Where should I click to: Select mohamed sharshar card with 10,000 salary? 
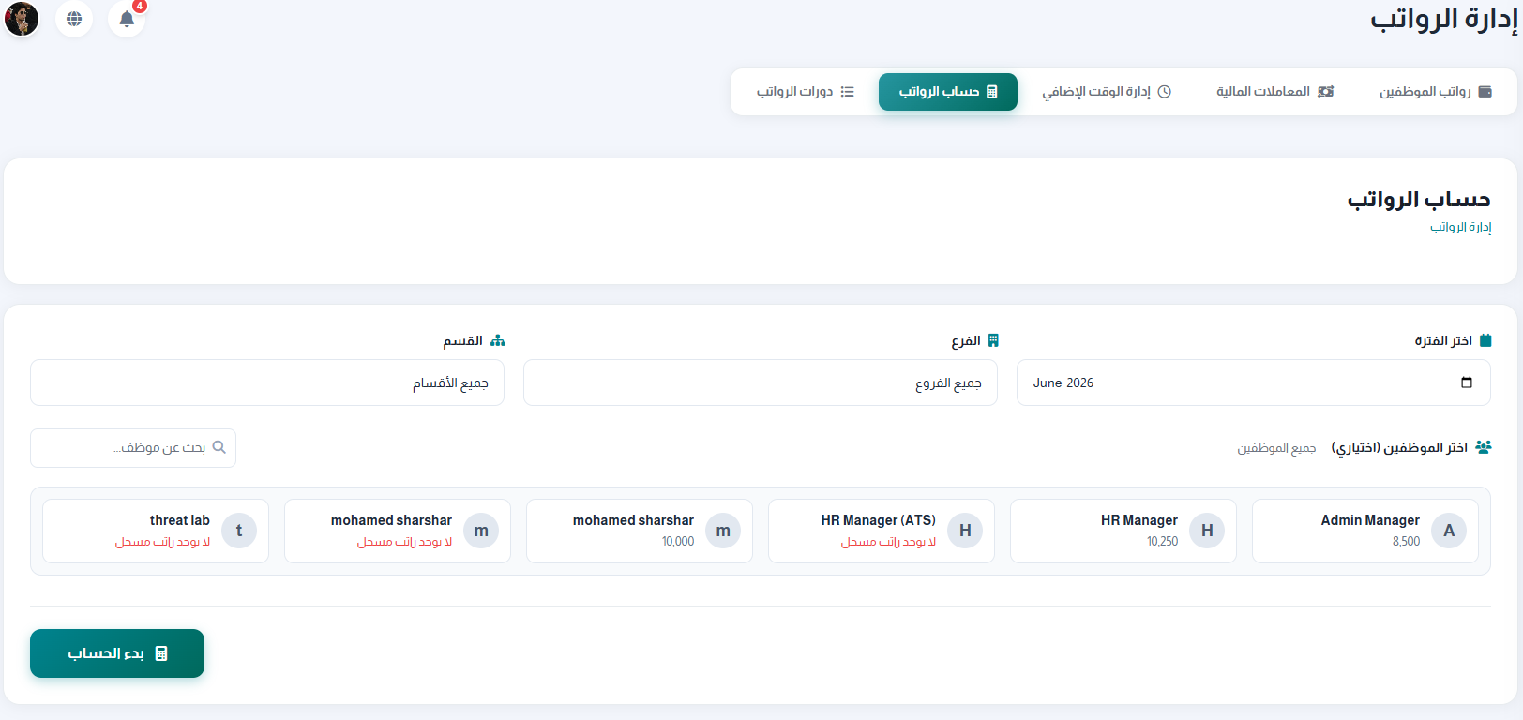tap(640, 531)
